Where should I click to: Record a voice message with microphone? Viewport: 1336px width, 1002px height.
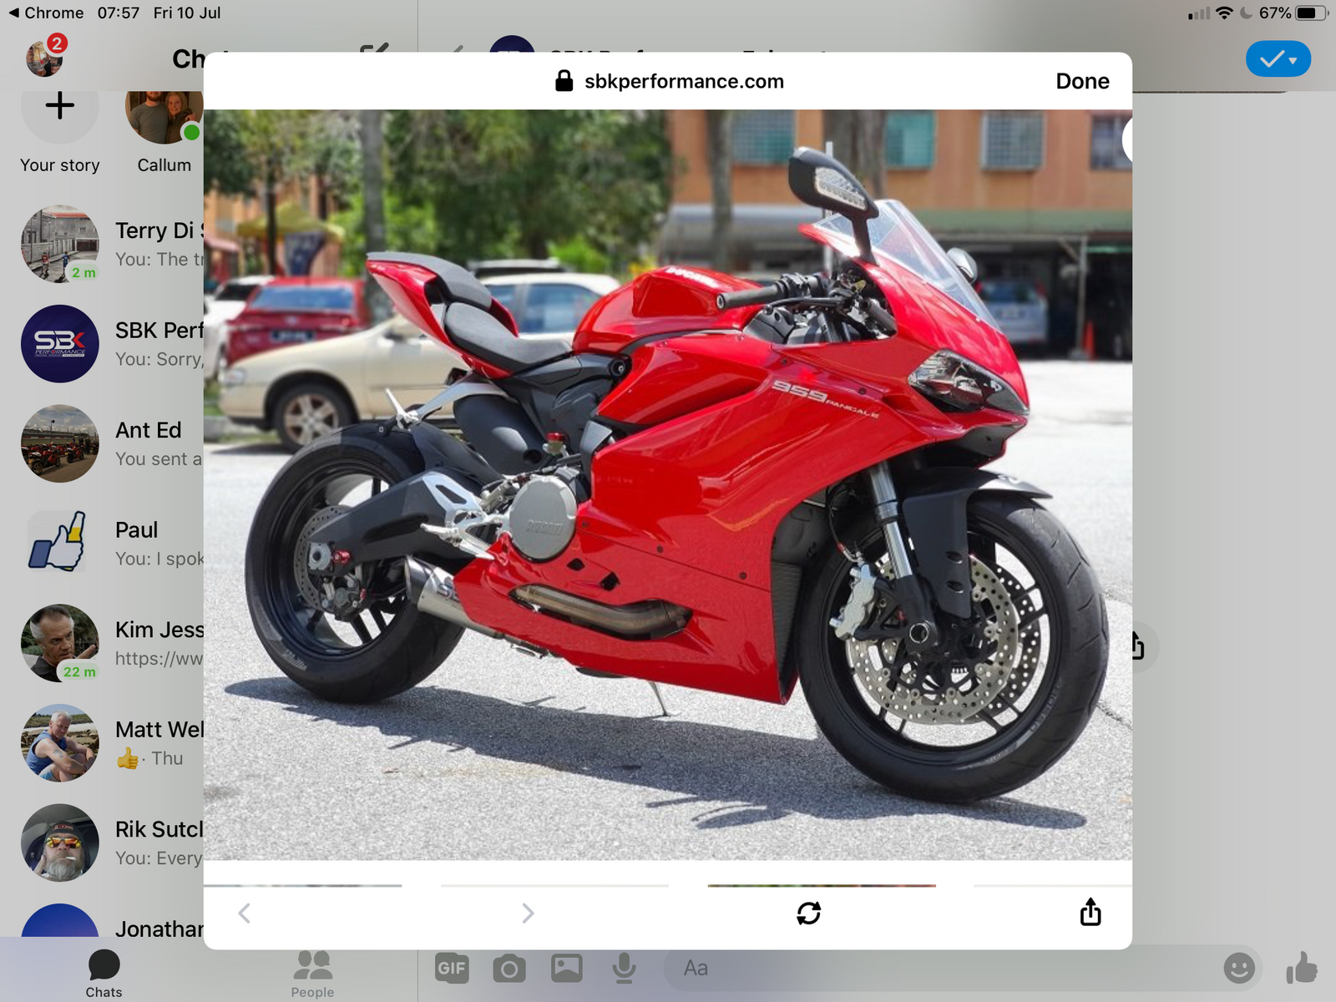[x=624, y=969]
